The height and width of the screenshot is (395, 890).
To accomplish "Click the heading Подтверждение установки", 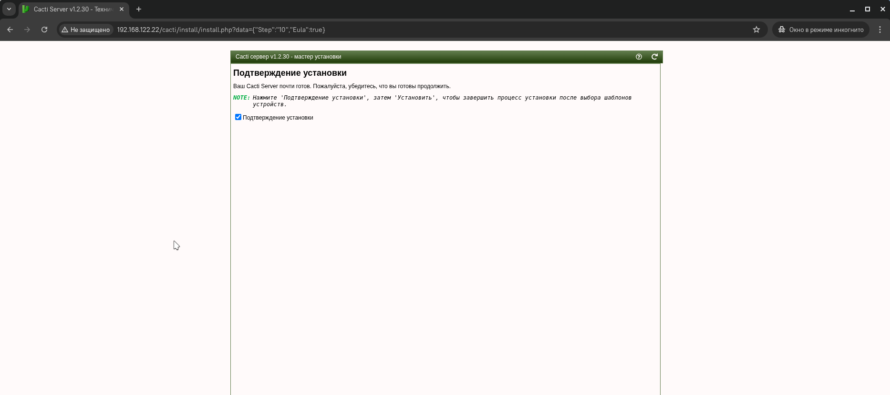I will click(290, 73).
